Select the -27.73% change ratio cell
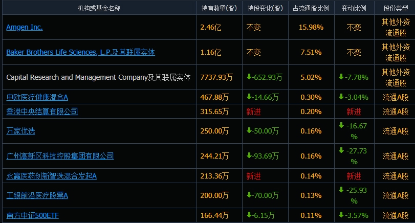This screenshot has height=223, width=415. [353, 156]
